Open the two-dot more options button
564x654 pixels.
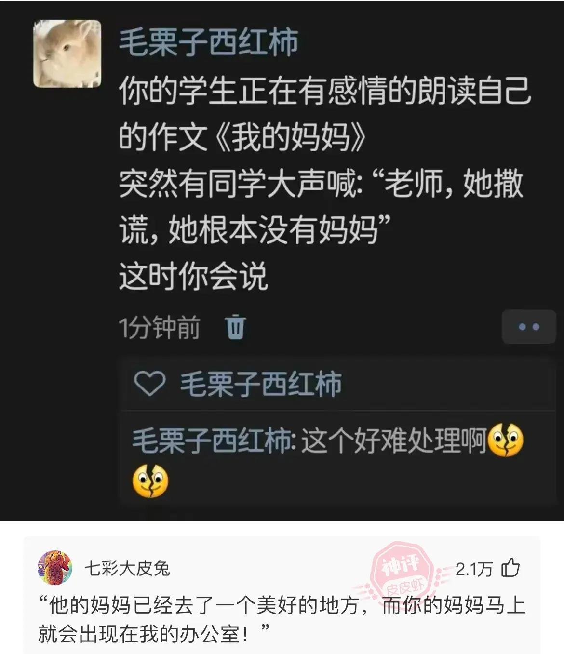point(529,327)
